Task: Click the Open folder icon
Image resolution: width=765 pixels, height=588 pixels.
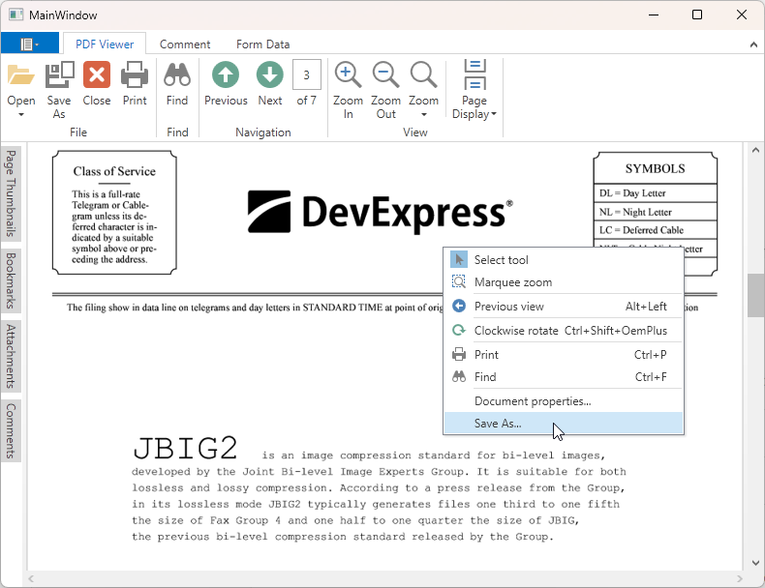Action: coord(21,75)
